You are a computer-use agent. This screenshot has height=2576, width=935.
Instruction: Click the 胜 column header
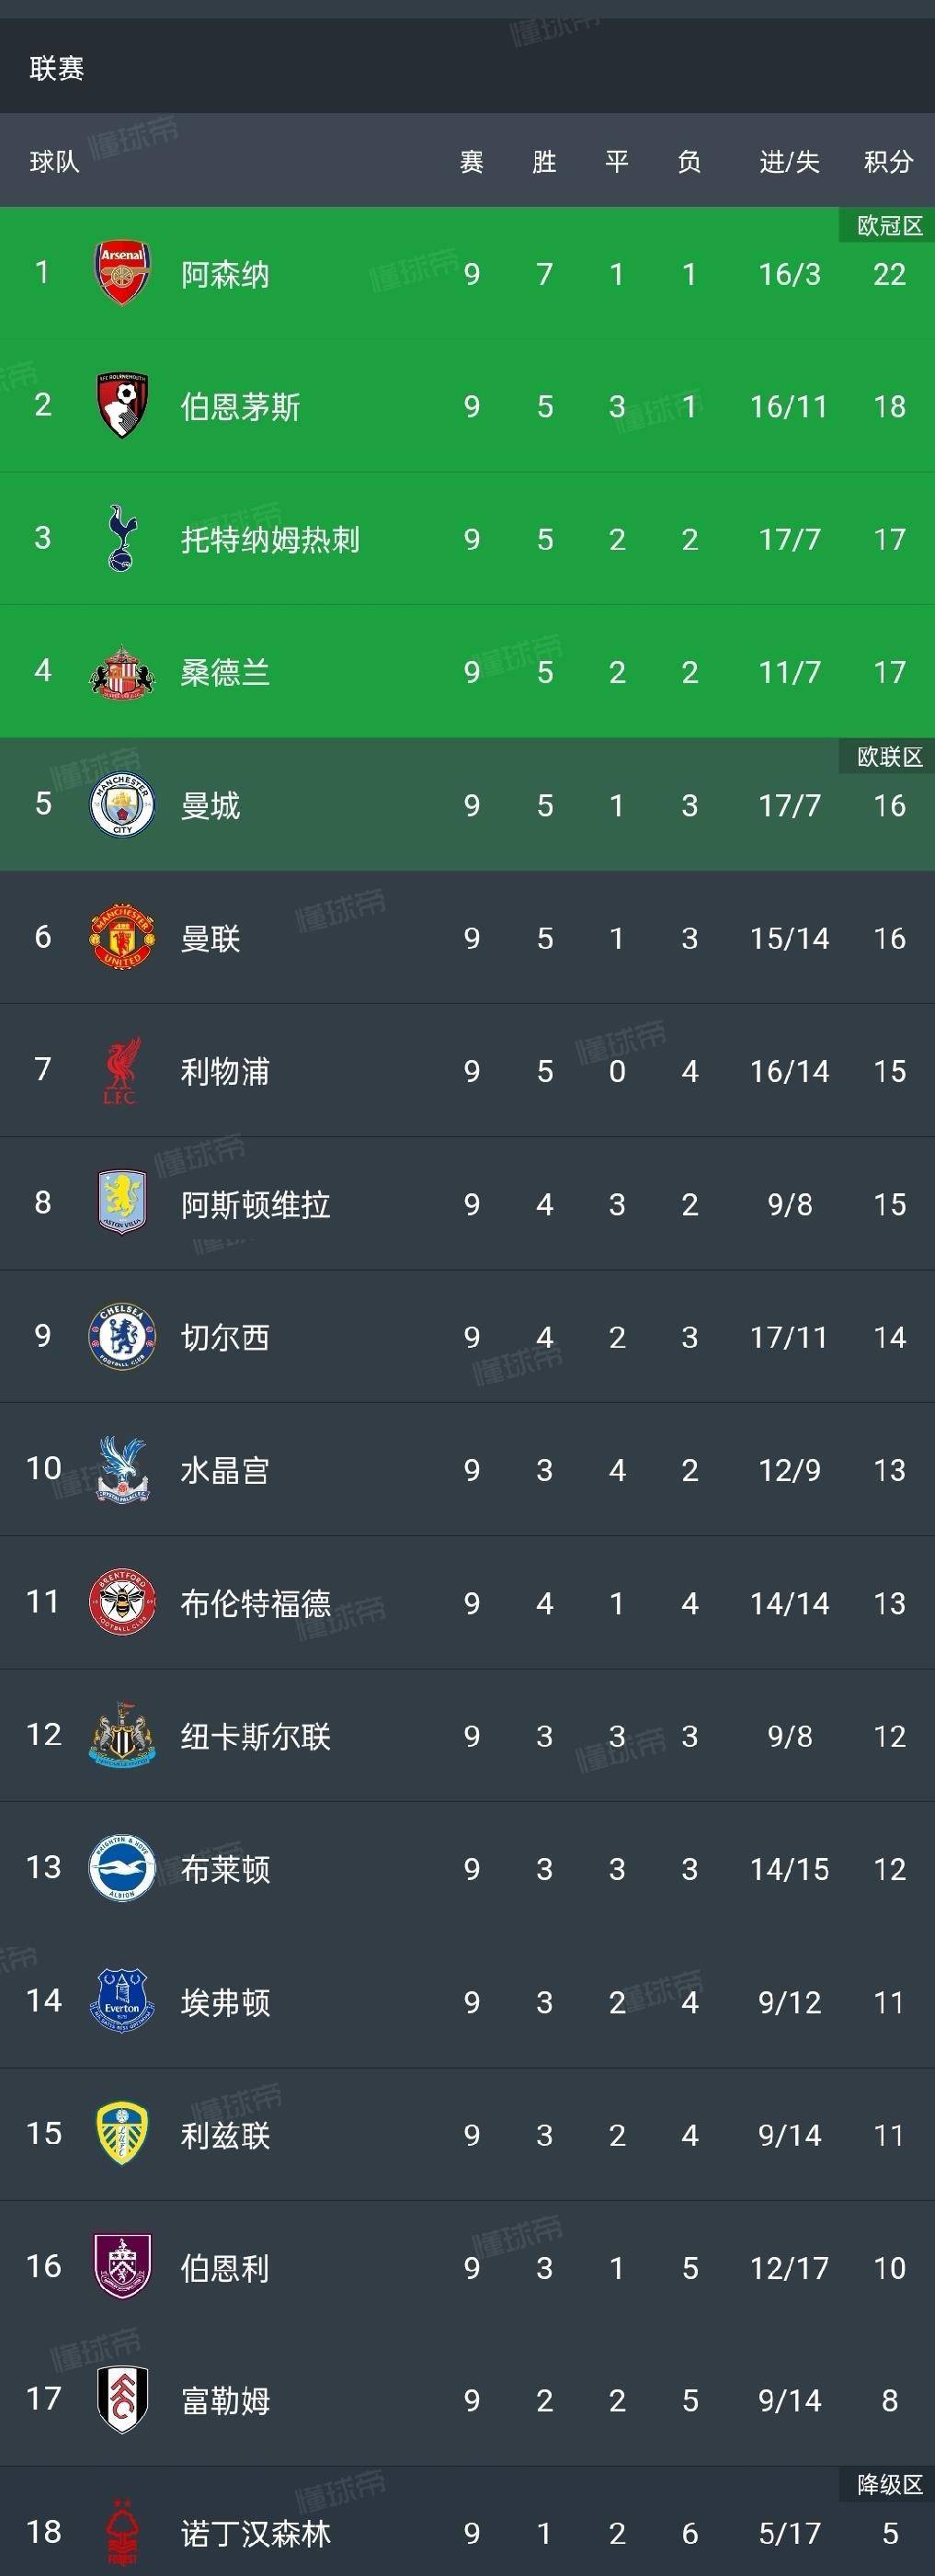point(544,162)
